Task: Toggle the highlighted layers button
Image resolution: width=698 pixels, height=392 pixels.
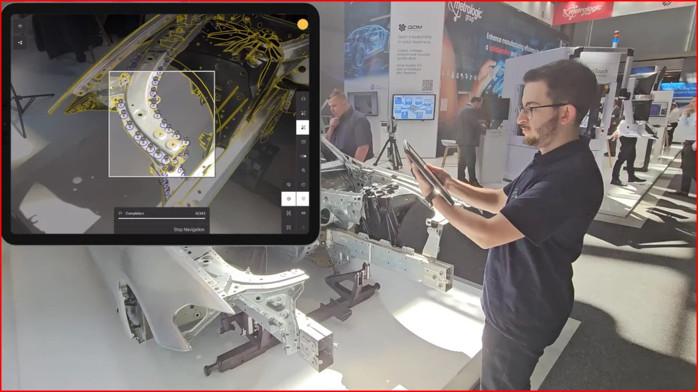Action: (303, 199)
